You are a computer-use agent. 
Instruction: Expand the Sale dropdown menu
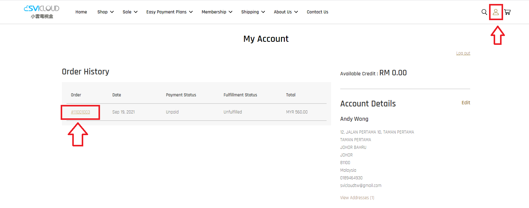pyautogui.click(x=130, y=12)
